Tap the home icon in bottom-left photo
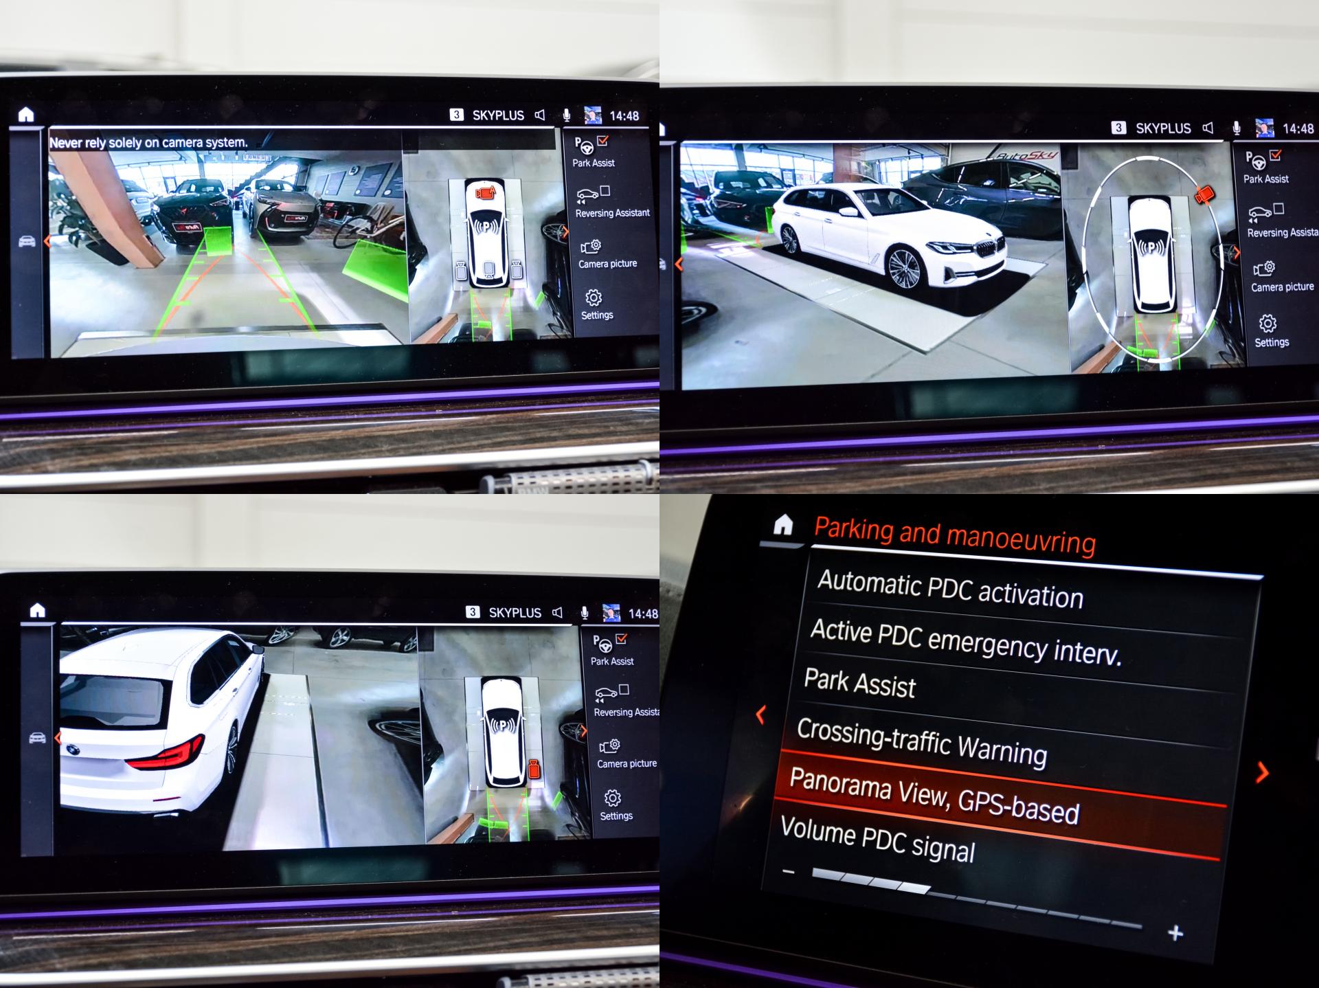The width and height of the screenshot is (1319, 988). pyautogui.click(x=38, y=610)
